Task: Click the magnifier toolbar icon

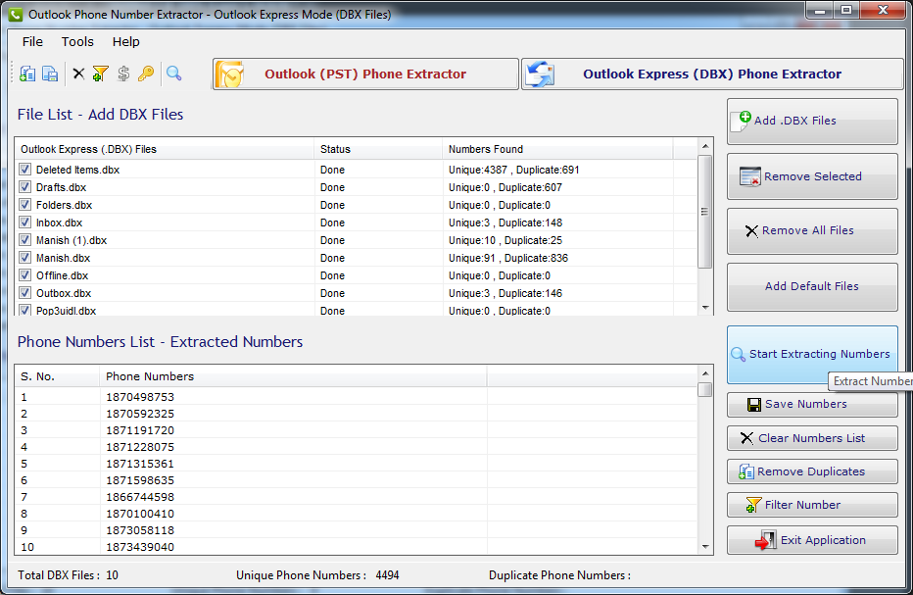Action: [x=173, y=74]
